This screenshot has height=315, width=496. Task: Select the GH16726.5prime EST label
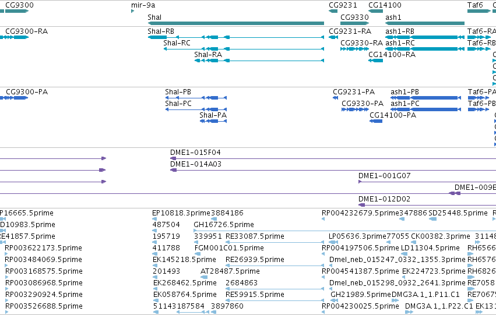pos(224,225)
